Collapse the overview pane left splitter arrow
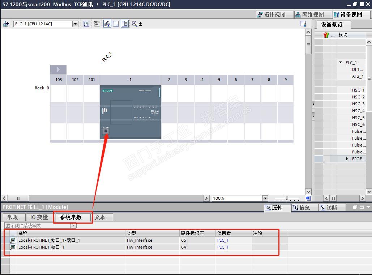Viewport: 372px width, 275px height. point(313,104)
